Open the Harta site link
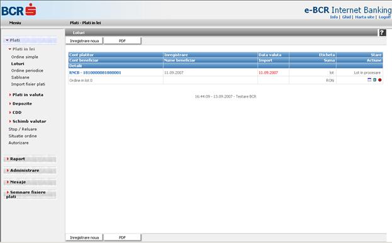This screenshot has width=392, height=243. click(x=364, y=17)
